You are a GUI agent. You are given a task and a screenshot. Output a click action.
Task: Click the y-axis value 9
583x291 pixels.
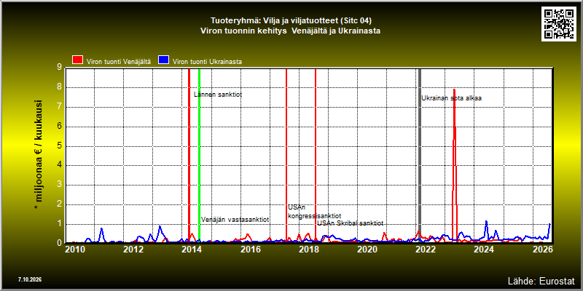[59, 68]
